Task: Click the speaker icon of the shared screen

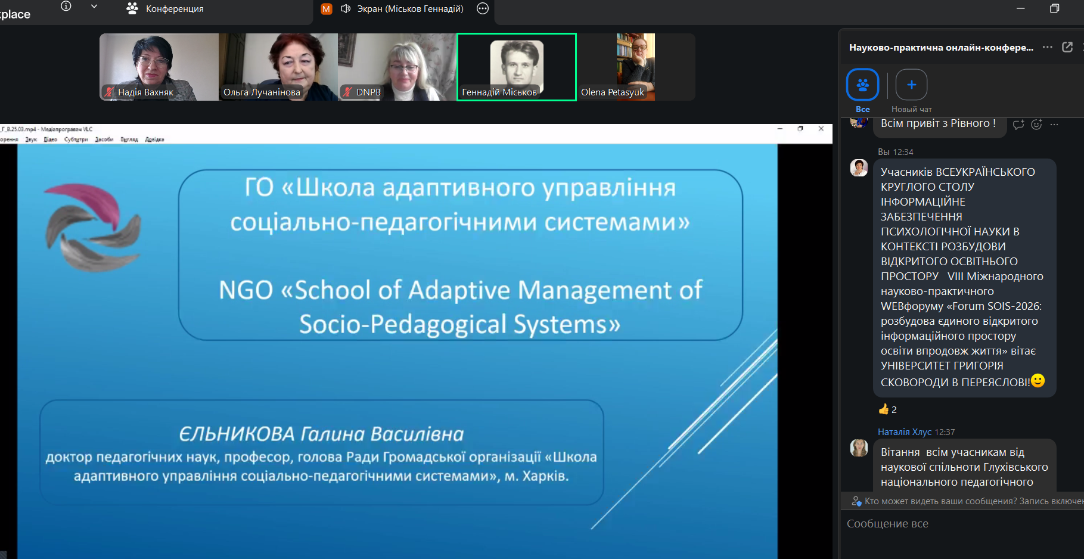Action: 346,9
